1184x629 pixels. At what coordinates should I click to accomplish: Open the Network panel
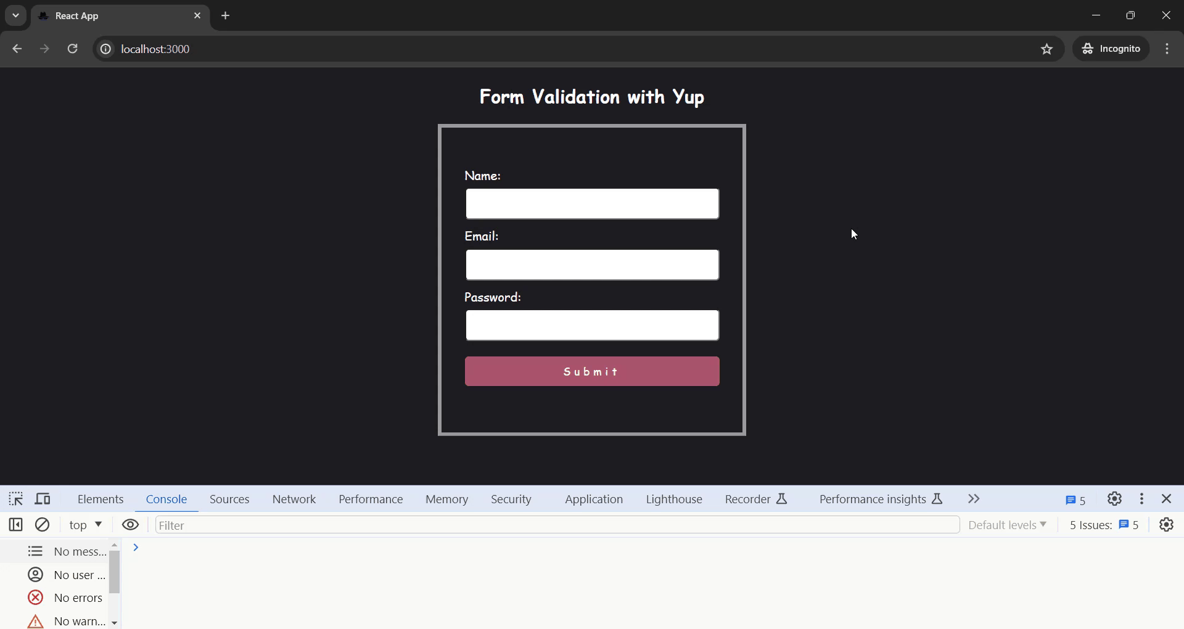click(x=294, y=499)
